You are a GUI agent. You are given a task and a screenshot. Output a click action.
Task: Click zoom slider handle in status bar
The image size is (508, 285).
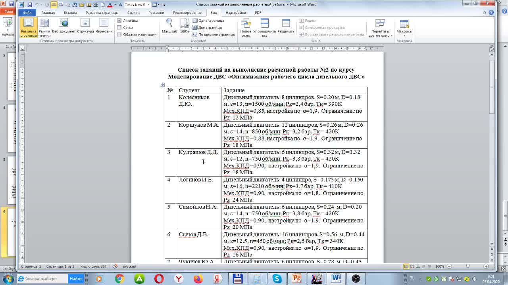pos(468,266)
